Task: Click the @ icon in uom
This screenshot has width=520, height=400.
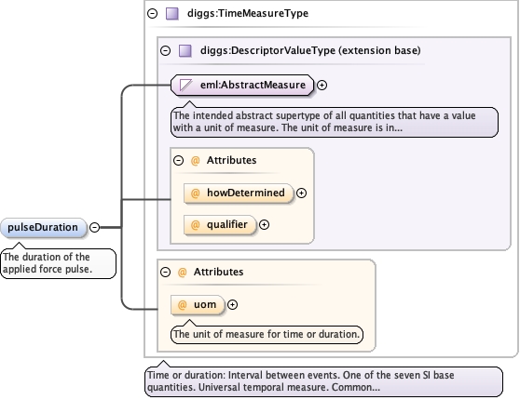Action: click(x=183, y=304)
